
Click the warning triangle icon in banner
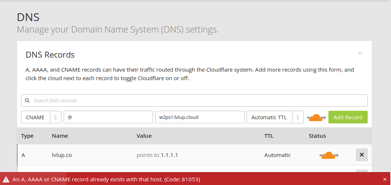tap(6, 179)
